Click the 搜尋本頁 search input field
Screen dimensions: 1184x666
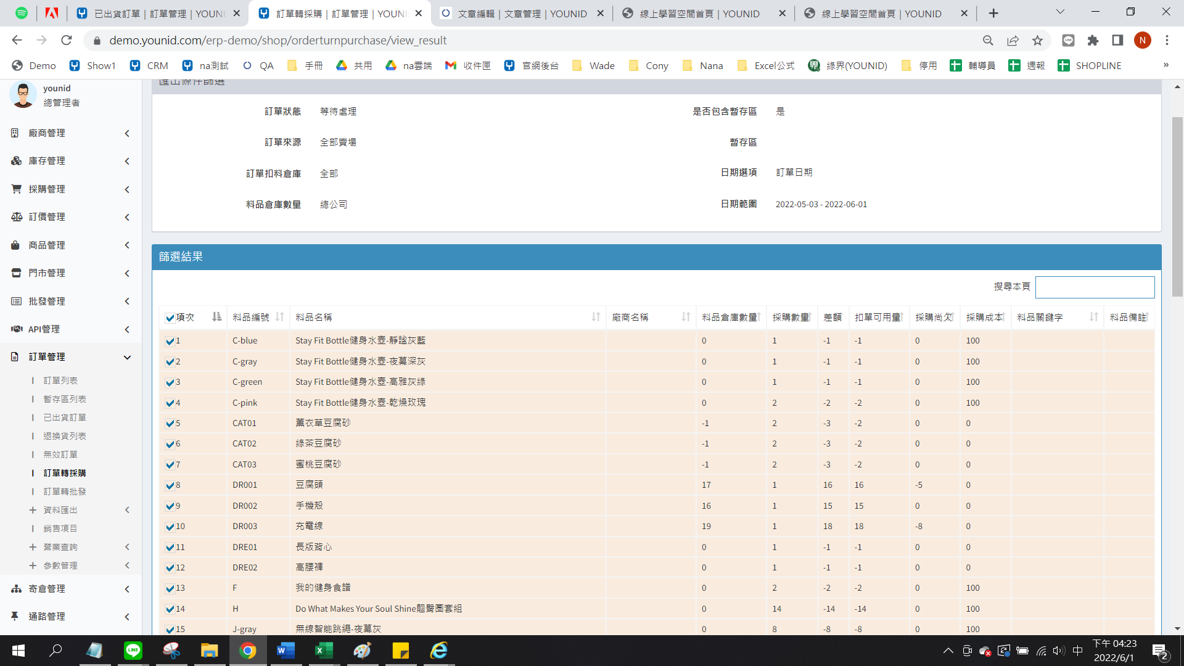[x=1095, y=287]
